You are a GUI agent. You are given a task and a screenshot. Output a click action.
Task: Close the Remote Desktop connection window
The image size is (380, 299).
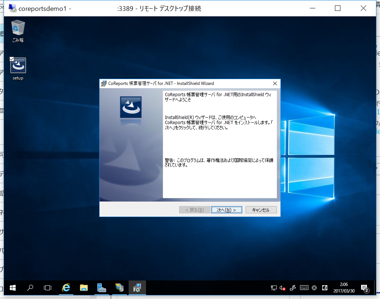[363, 8]
